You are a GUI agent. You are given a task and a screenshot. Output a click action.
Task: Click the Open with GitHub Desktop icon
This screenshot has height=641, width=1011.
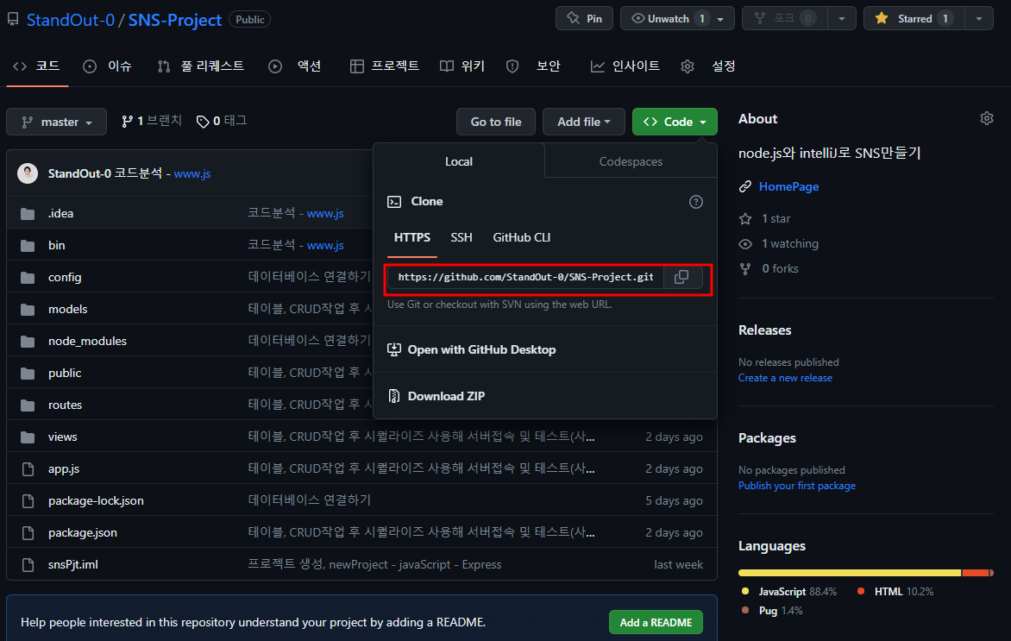(394, 349)
